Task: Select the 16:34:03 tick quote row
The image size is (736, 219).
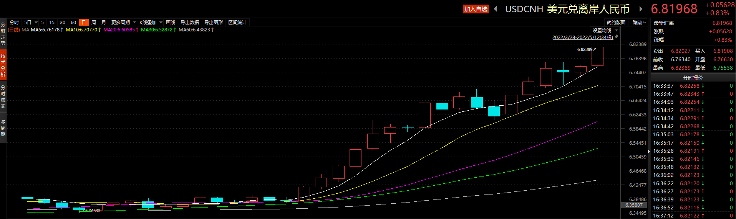Action: tap(693, 102)
